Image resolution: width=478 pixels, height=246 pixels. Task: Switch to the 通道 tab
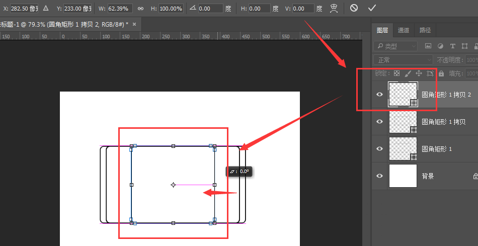[404, 30]
